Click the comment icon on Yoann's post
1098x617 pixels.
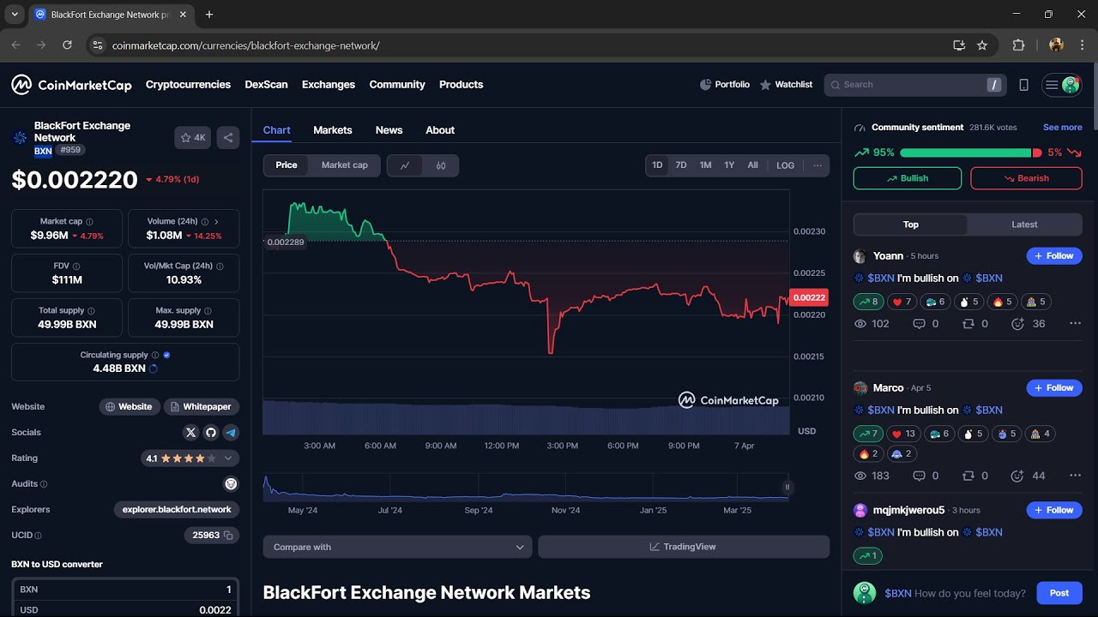919,324
